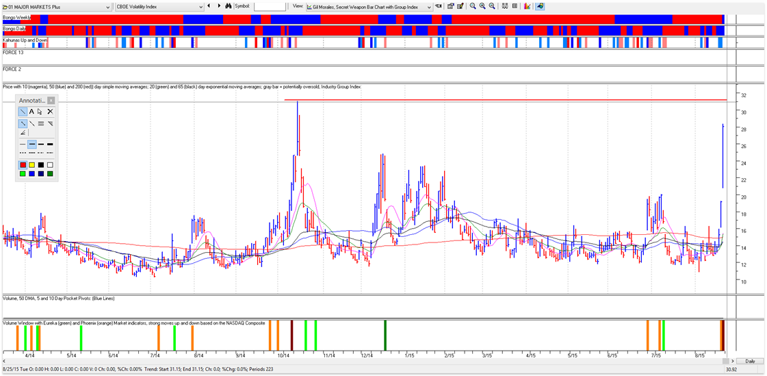The image size is (767, 376).
Task: Click into the Symbol input field
Action: click(x=270, y=6)
